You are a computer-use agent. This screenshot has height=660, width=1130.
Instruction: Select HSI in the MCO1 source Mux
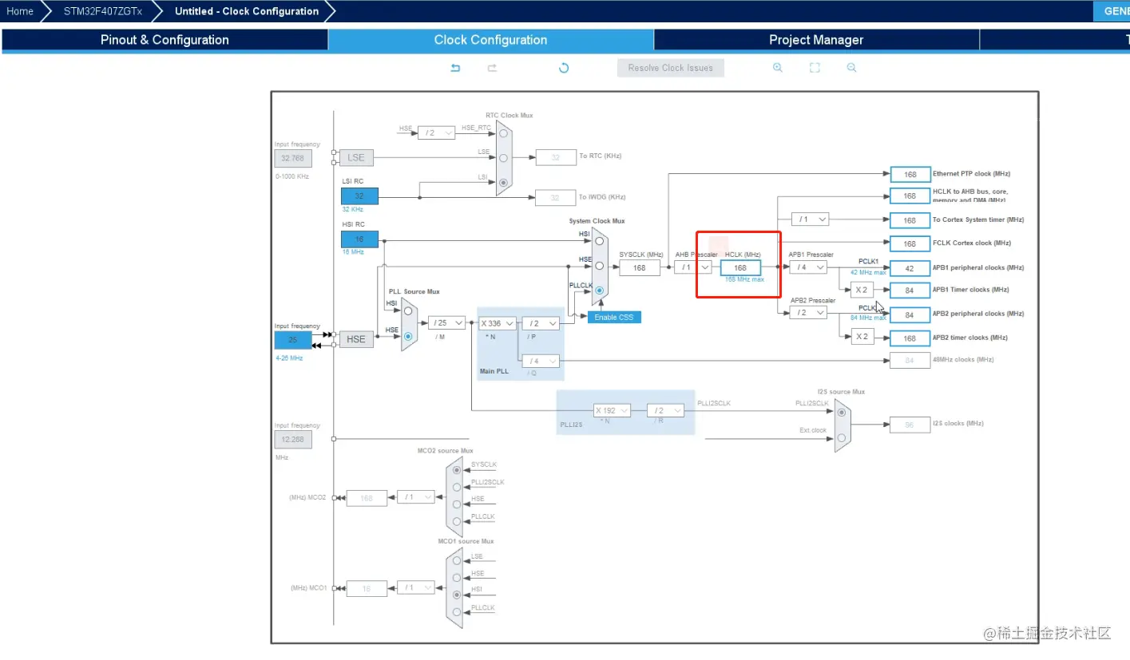pos(457,595)
